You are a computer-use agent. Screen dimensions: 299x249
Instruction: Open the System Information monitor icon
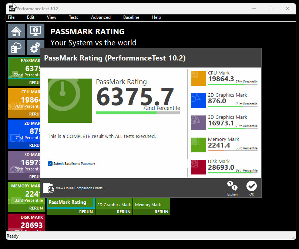pos(36,31)
